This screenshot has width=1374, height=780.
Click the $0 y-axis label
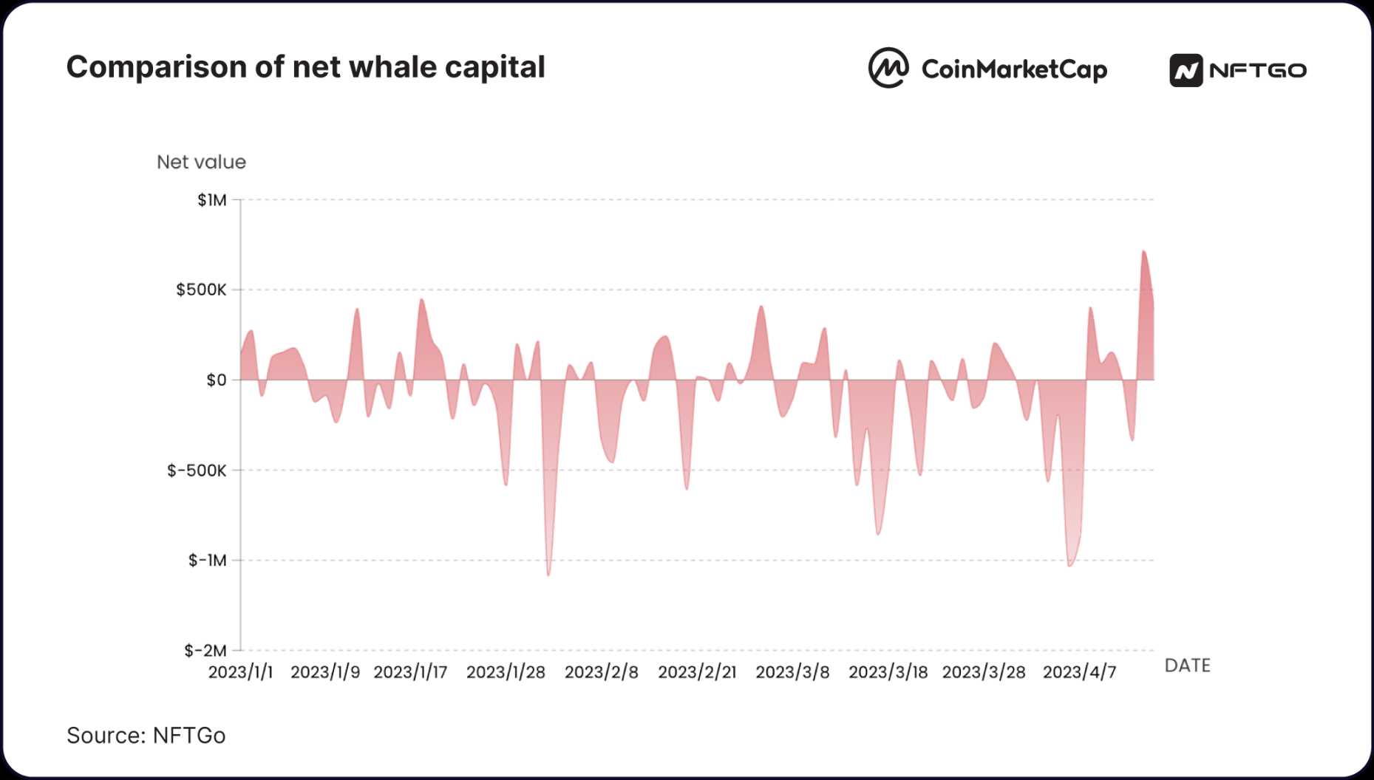[x=216, y=380]
